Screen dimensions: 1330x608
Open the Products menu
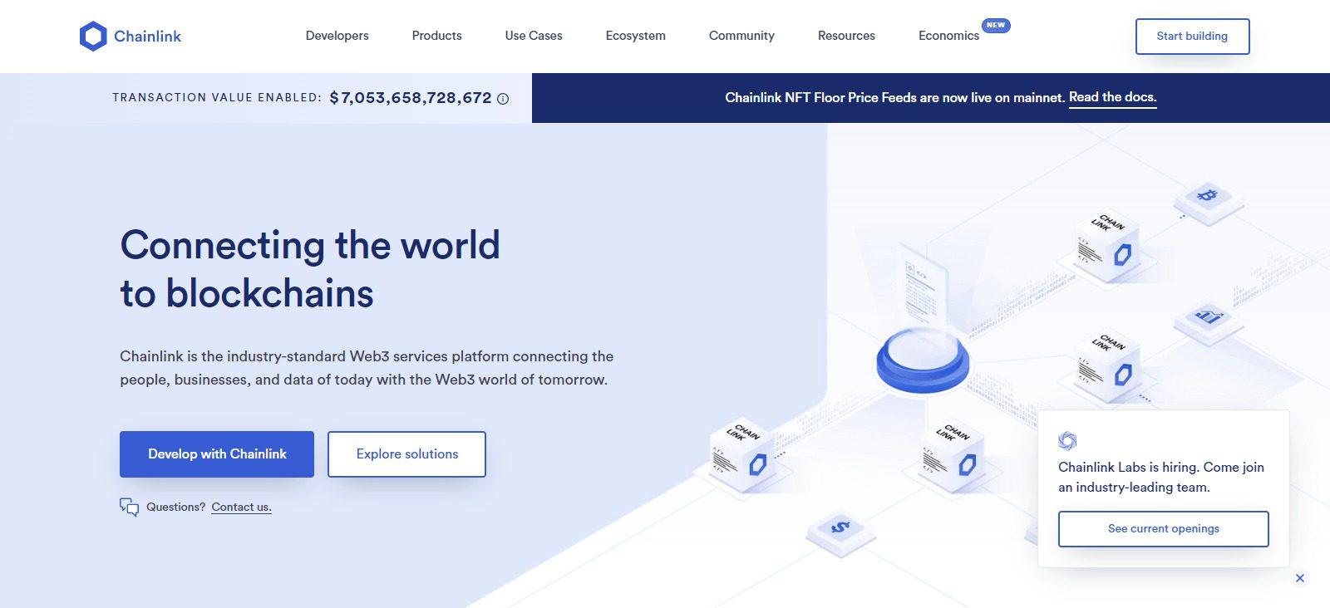click(x=436, y=36)
